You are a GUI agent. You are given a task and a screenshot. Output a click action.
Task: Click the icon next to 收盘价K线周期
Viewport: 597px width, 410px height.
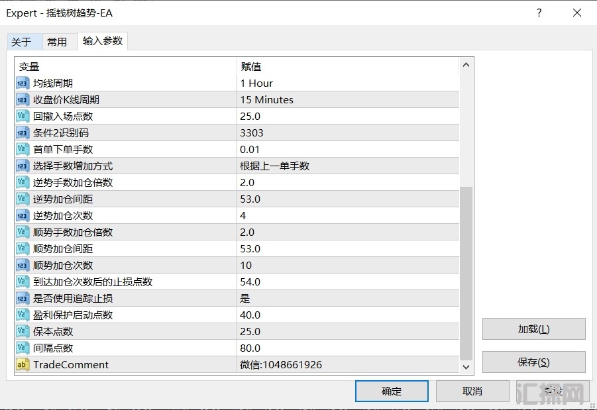tap(23, 100)
